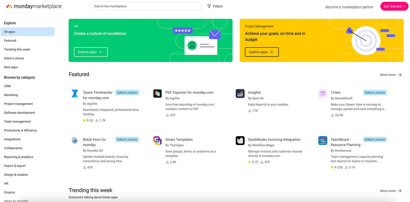Click download icon on Insights card
The width and height of the screenshot is (410, 202).
tap(250, 111)
